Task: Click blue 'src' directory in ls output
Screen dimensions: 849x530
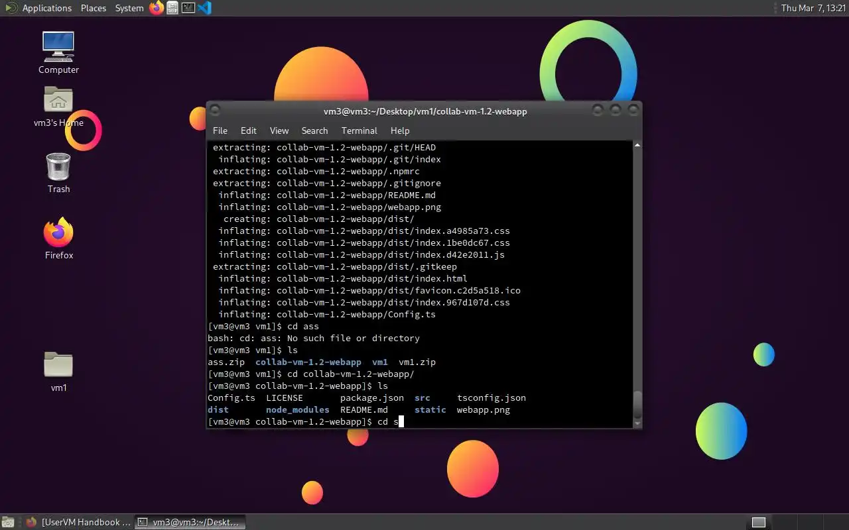Action: point(423,397)
